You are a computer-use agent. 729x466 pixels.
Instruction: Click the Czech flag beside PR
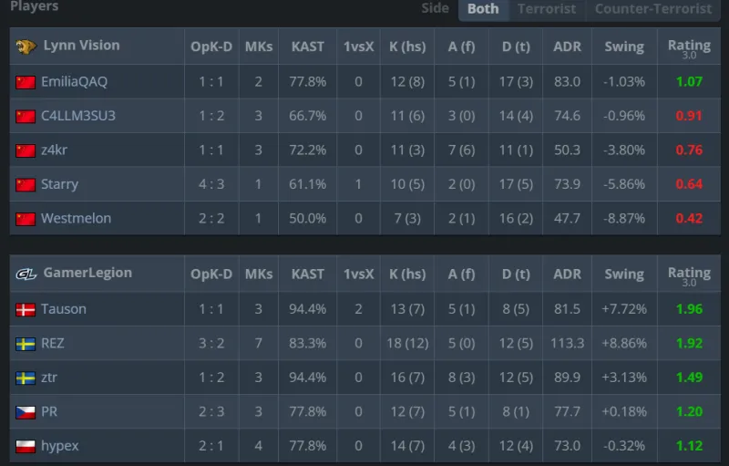[26, 412]
